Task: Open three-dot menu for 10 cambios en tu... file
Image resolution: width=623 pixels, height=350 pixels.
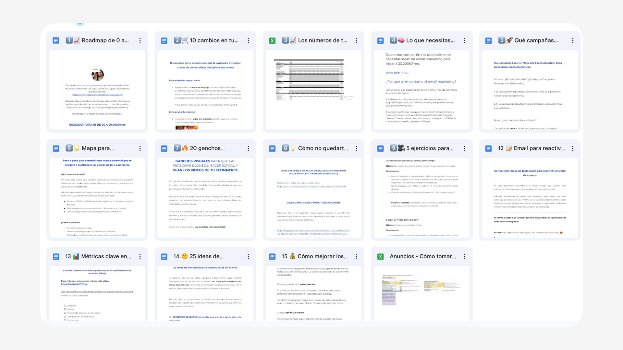Action: tap(248, 41)
